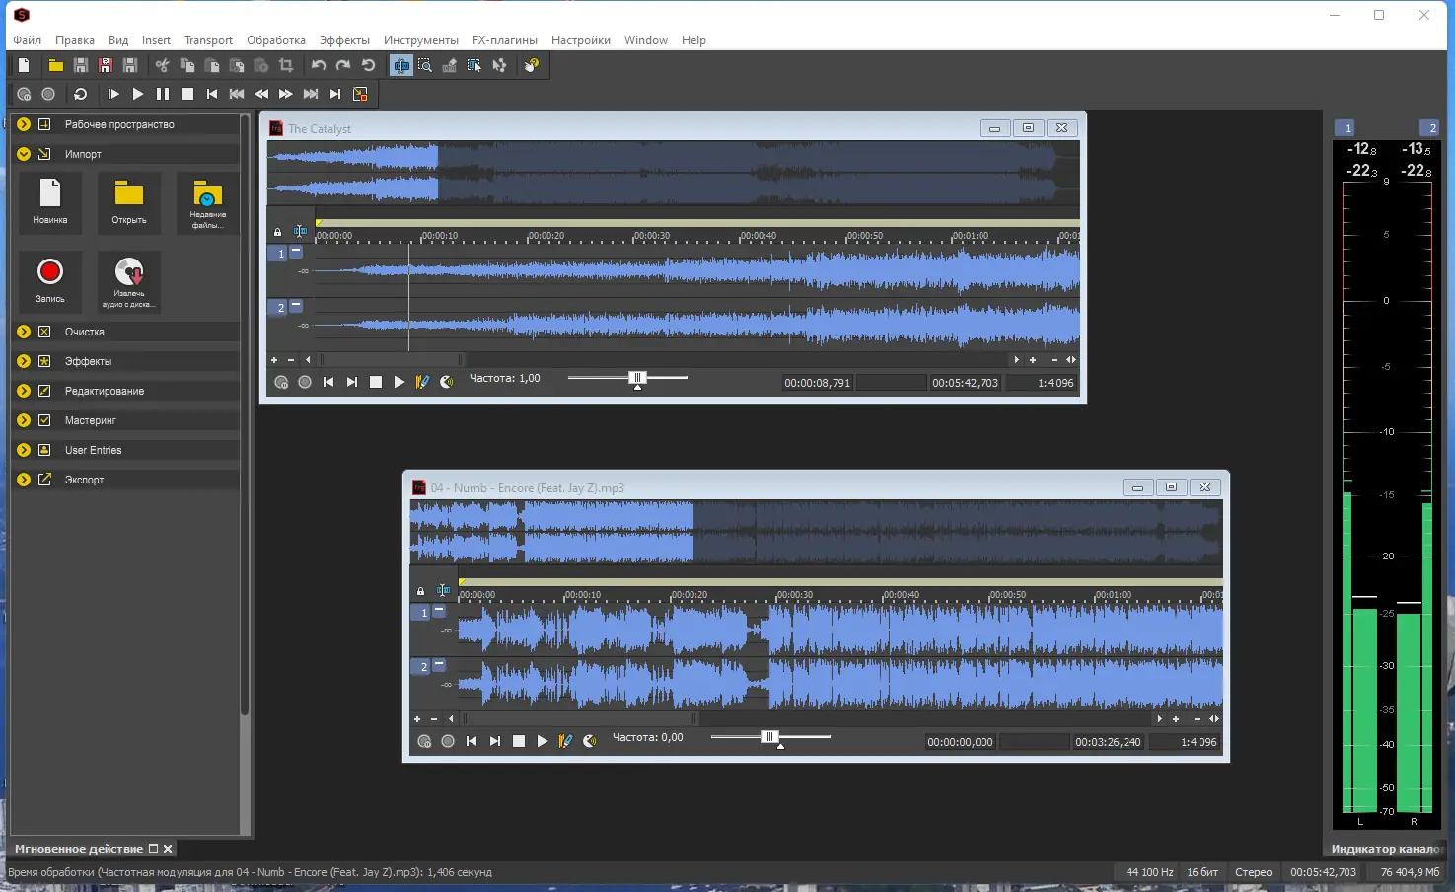Click the 00:00:08,791 position field
1455x892 pixels.
point(817,383)
